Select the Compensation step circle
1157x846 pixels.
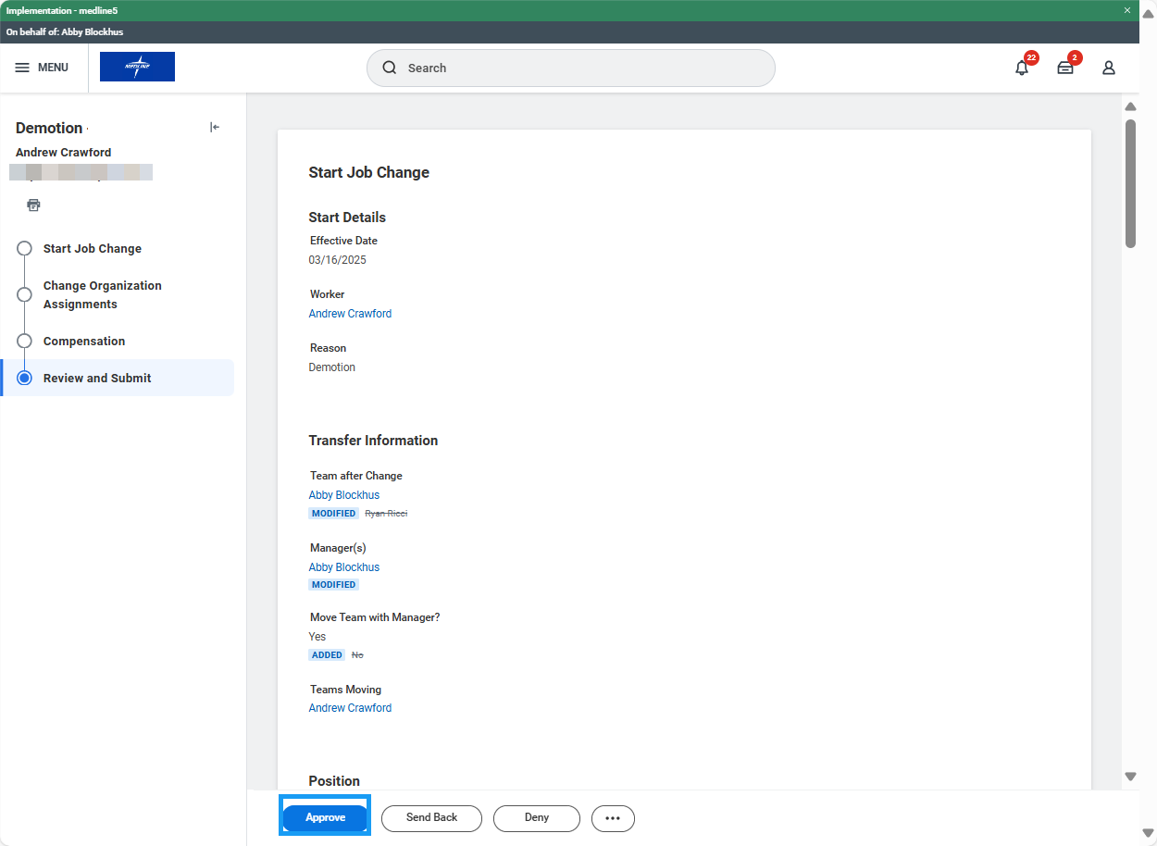point(25,341)
